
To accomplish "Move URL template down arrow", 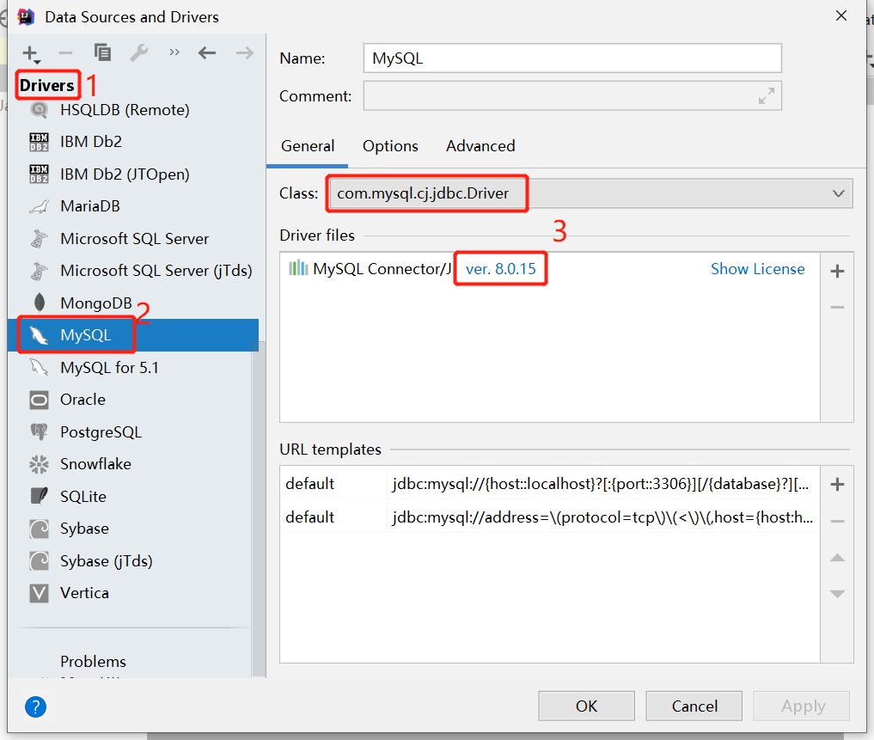I will point(837,594).
